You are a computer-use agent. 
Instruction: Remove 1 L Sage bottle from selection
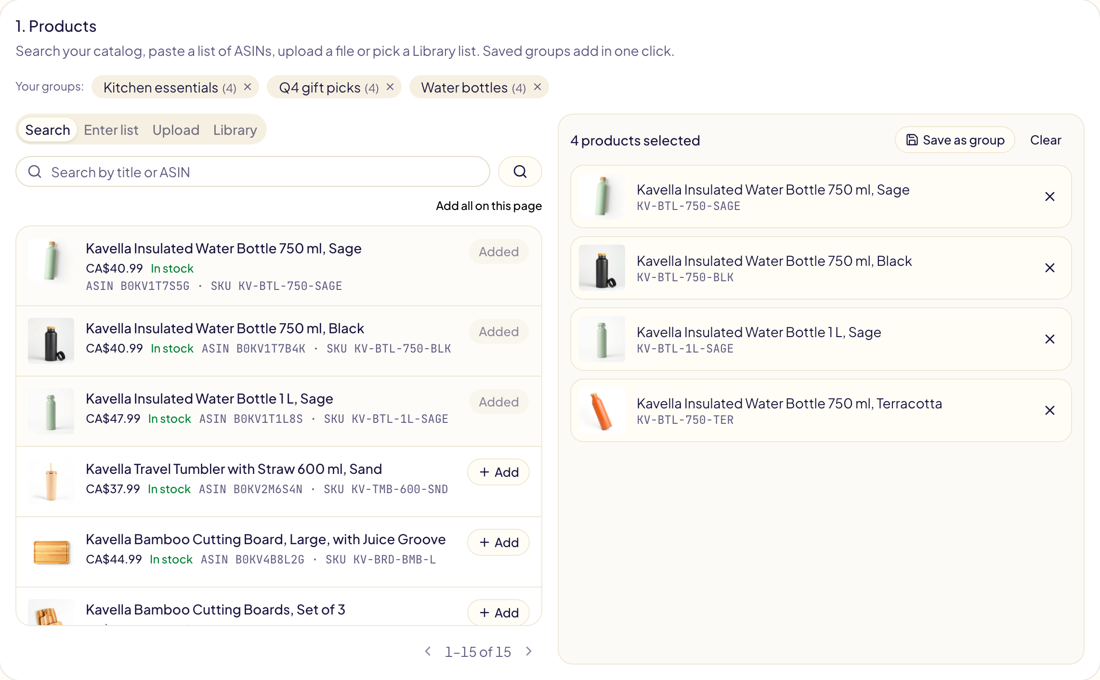click(x=1050, y=339)
